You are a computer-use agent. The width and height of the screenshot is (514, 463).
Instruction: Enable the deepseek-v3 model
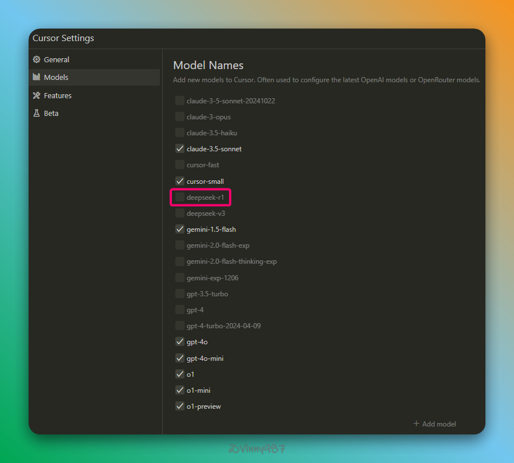[180, 214]
